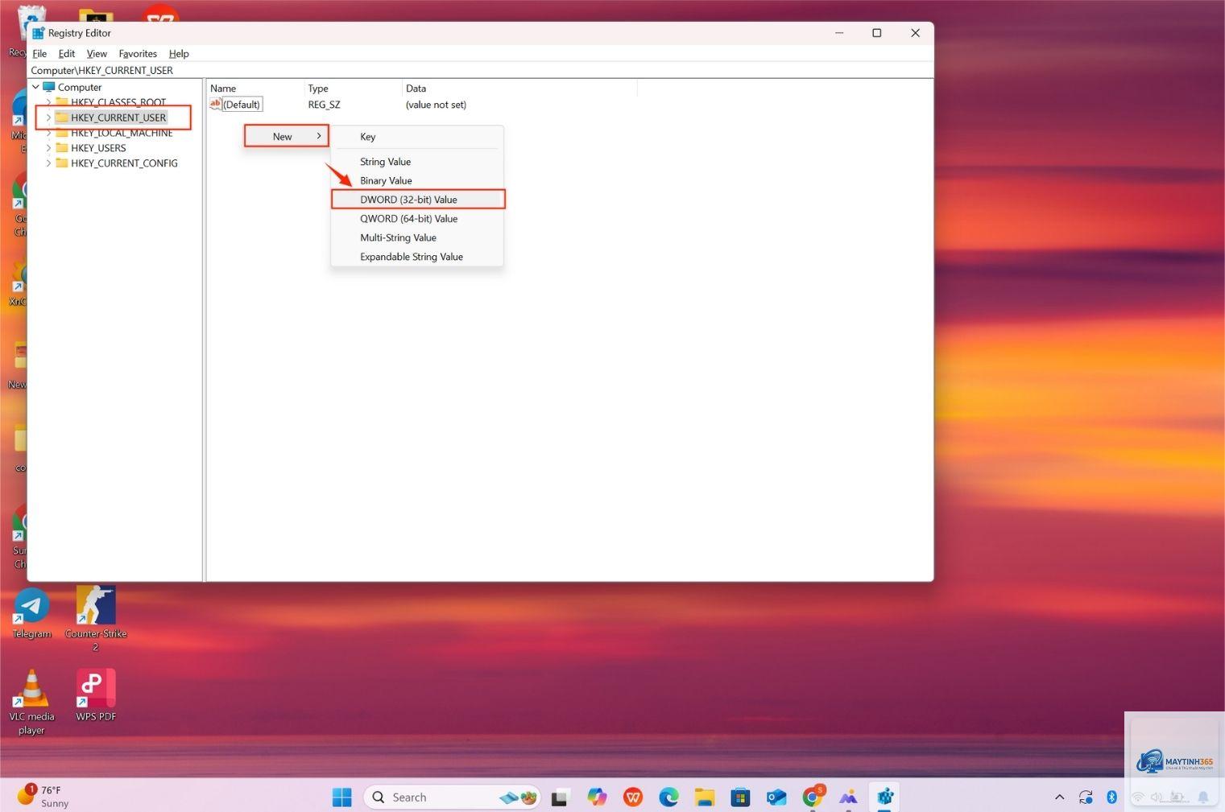Open Telegram desktop shortcut
This screenshot has width=1225, height=812.
click(31, 613)
